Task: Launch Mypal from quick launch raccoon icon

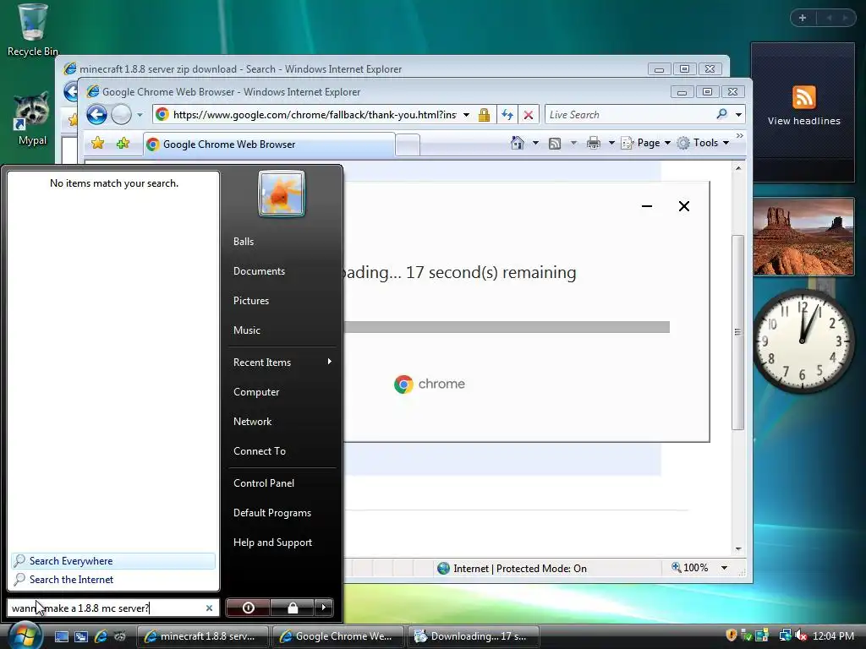Action: point(120,636)
